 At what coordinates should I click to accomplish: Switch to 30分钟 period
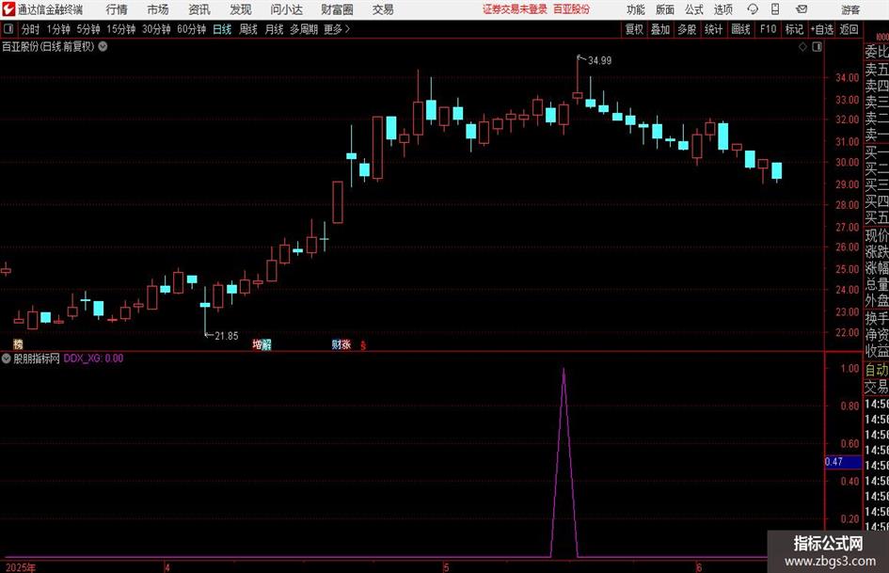(156, 29)
